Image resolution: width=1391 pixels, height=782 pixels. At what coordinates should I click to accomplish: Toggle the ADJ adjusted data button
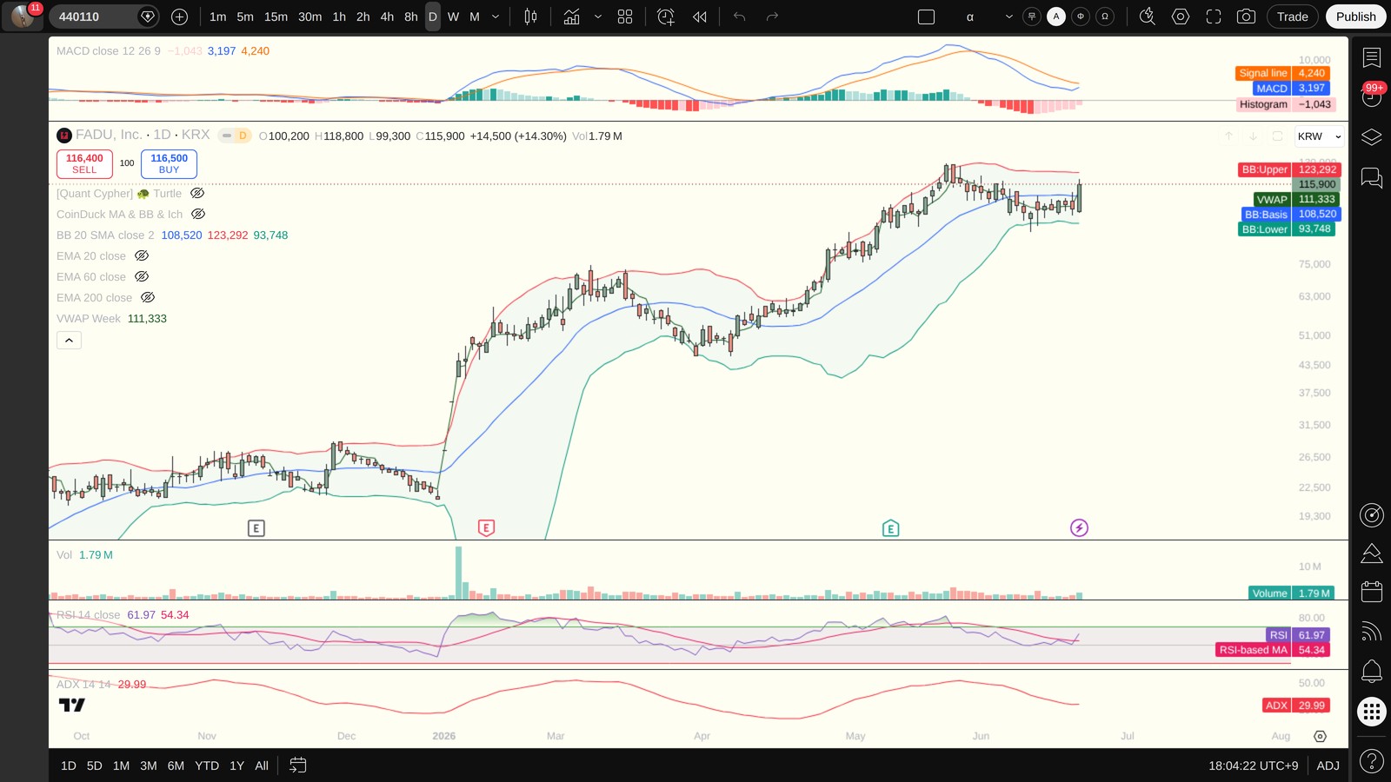1328,765
